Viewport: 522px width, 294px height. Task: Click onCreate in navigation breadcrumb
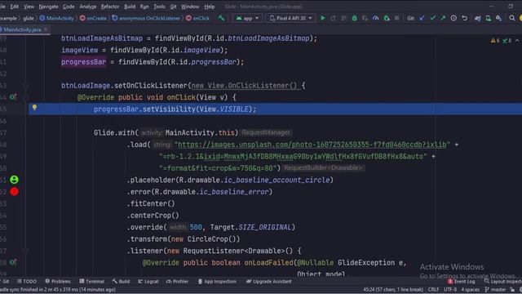94,18
